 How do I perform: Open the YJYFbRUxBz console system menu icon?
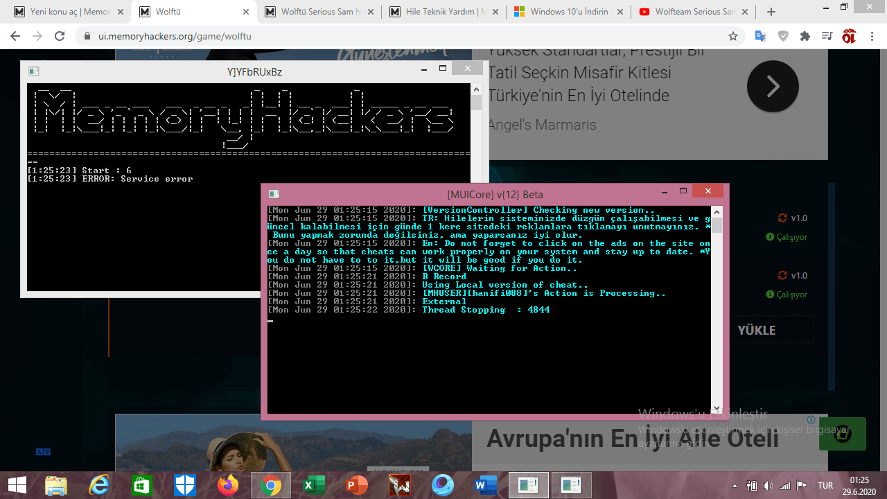coord(33,71)
